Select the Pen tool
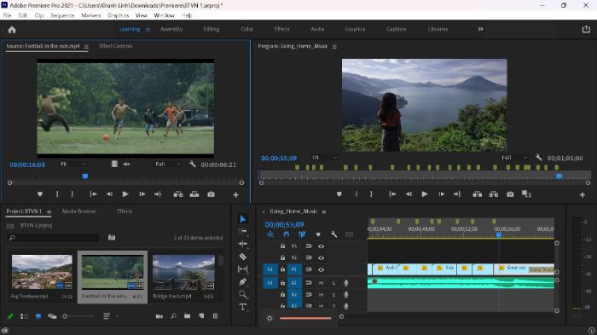This screenshot has height=335, width=597. tap(242, 281)
